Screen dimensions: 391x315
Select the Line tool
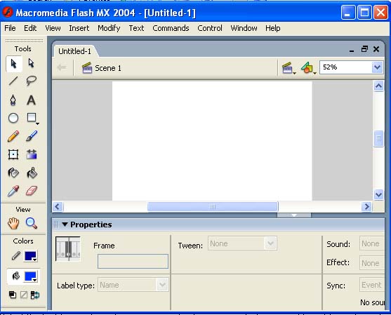(13, 81)
